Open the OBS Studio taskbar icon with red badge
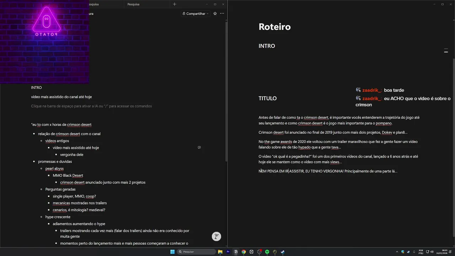Viewport: 455px width, 256px height. click(259, 252)
